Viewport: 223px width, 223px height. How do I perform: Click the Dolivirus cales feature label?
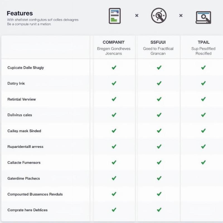click(x=20, y=115)
